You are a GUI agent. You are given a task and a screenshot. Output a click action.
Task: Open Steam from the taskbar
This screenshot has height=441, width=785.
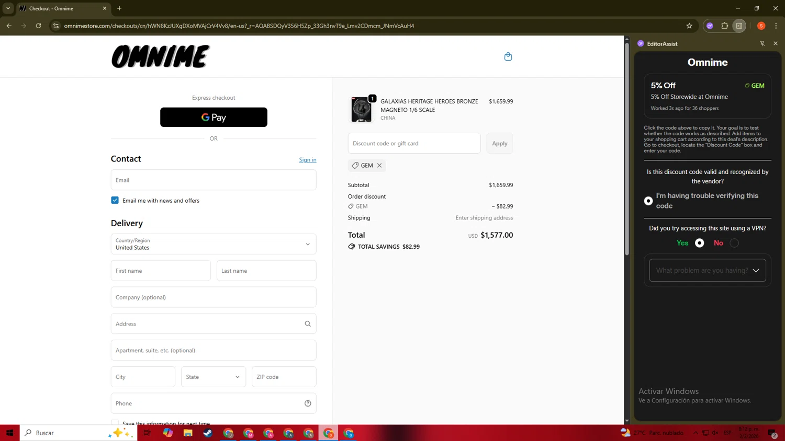coord(208,433)
